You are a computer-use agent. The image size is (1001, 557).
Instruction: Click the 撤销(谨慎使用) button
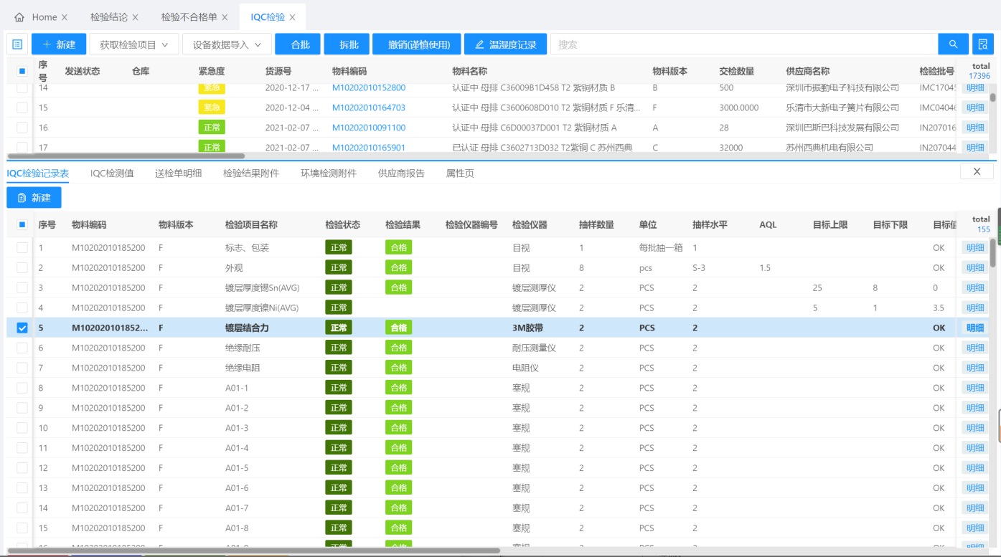click(417, 44)
